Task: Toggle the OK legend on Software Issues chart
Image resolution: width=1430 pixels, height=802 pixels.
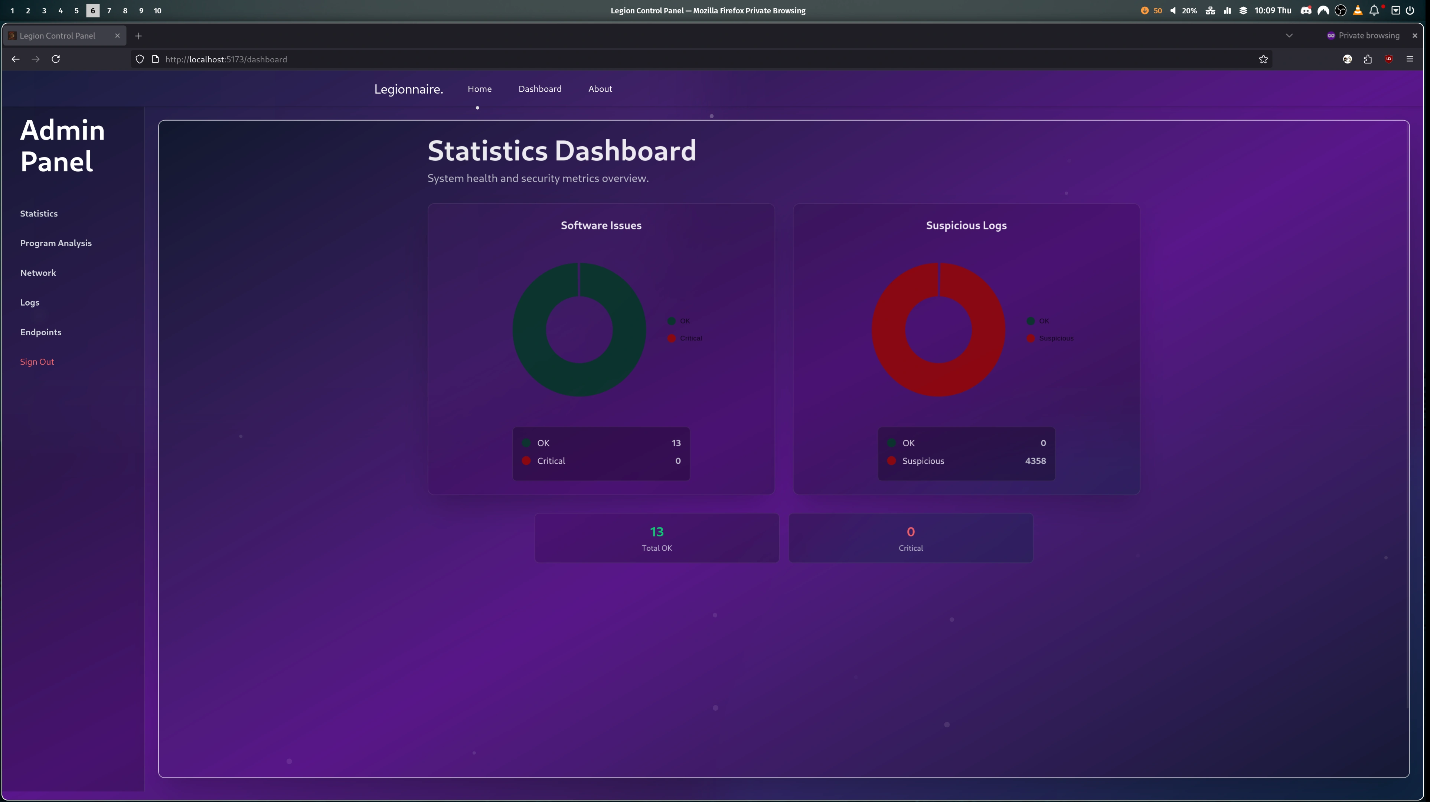Action: coord(678,320)
